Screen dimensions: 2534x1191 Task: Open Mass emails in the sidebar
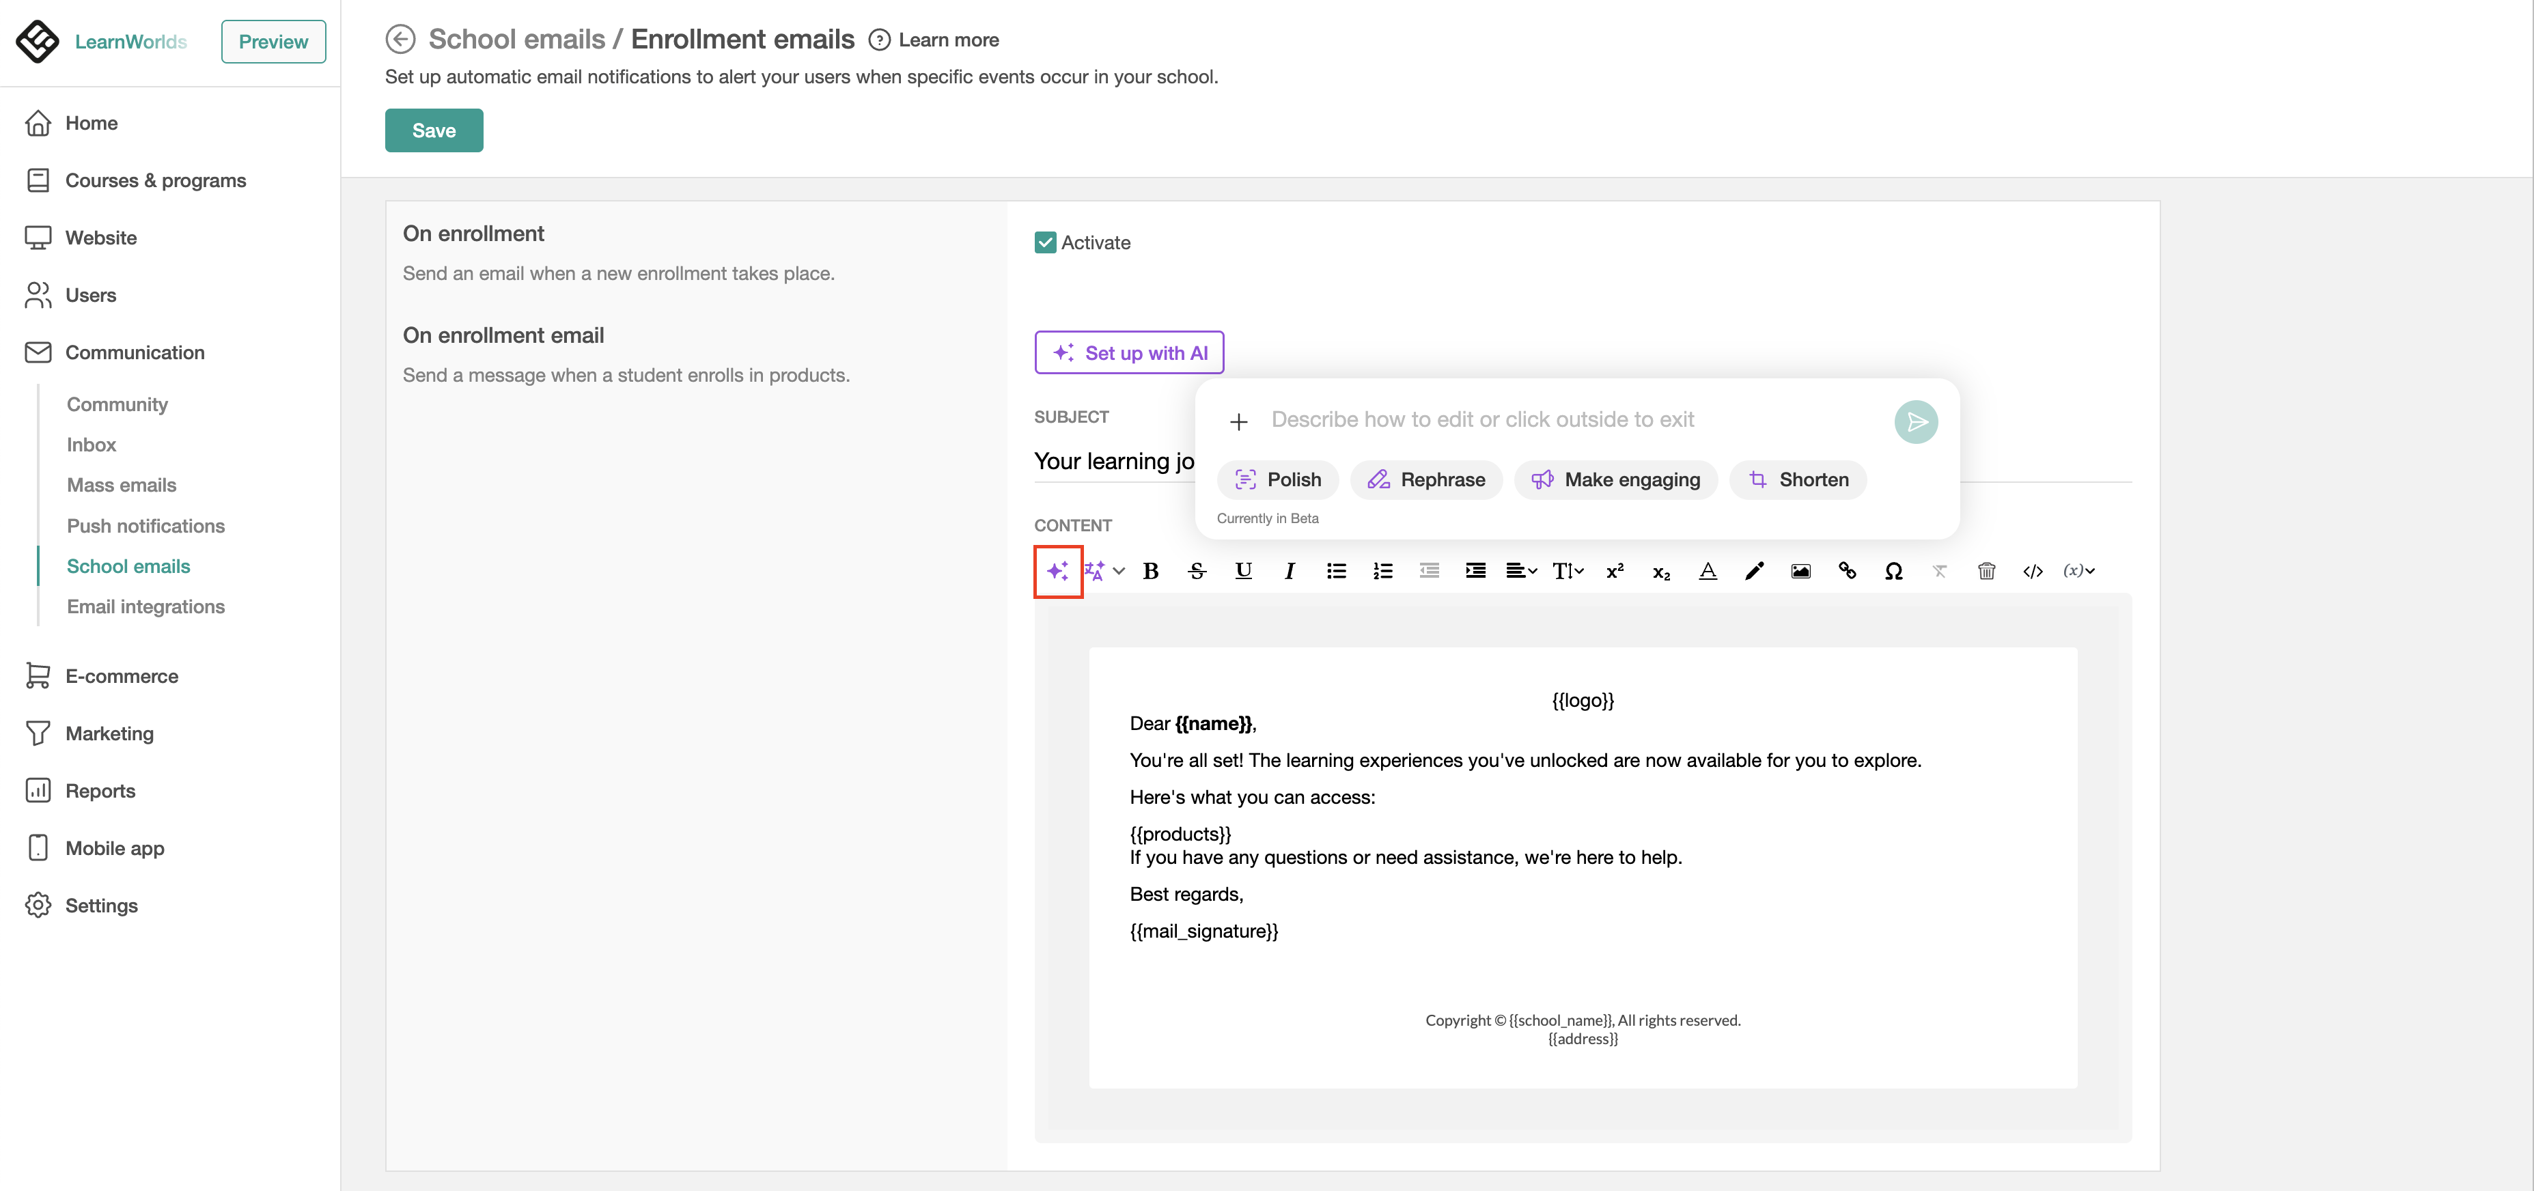pyautogui.click(x=121, y=485)
